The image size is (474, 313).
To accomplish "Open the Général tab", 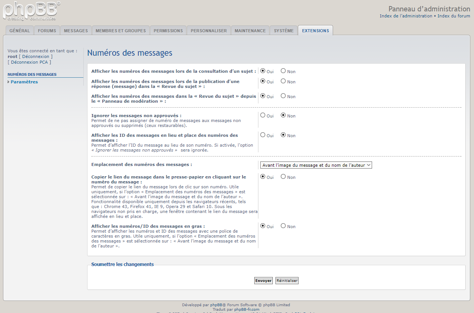I will coord(20,31).
